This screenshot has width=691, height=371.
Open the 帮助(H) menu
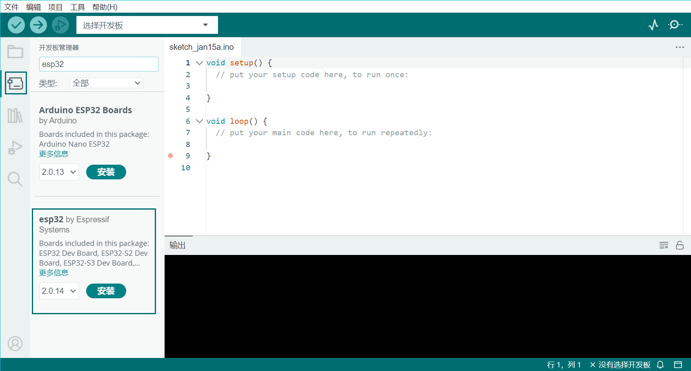click(105, 7)
